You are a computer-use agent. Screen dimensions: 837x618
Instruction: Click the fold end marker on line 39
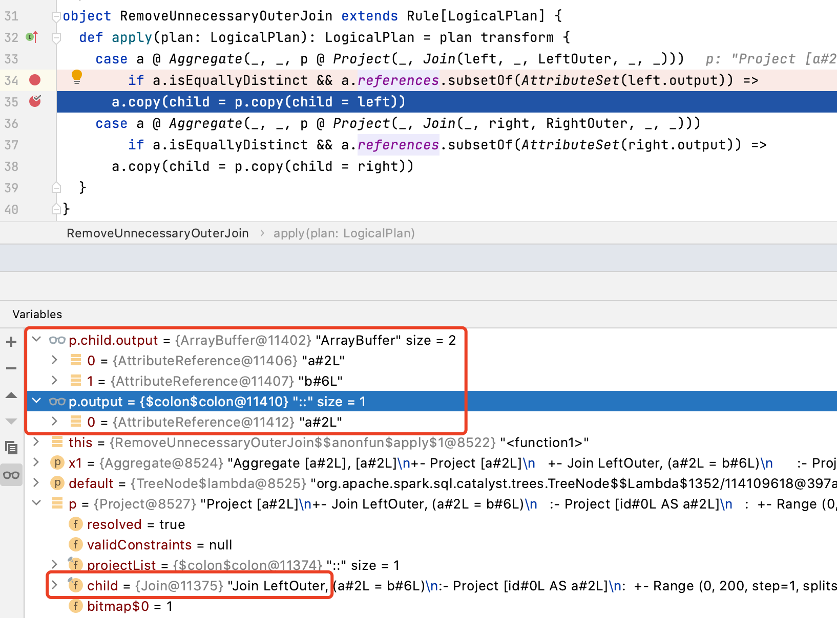coord(56,188)
